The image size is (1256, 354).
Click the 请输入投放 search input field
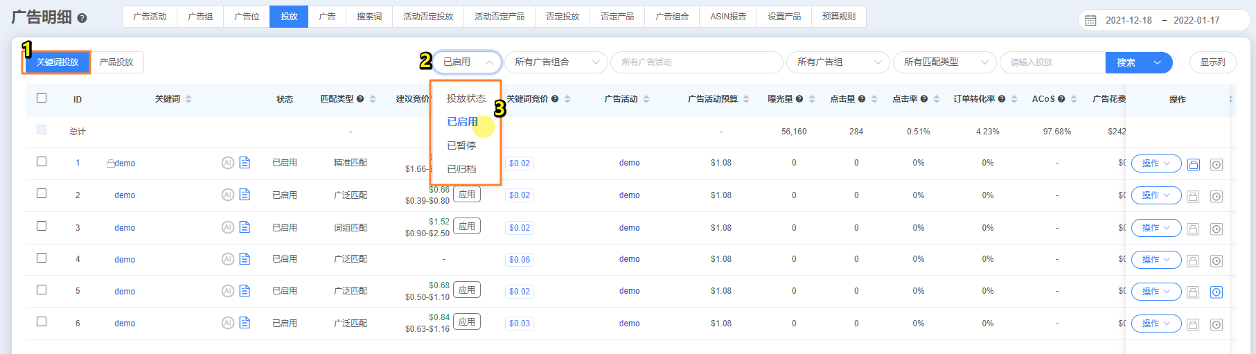click(1052, 62)
